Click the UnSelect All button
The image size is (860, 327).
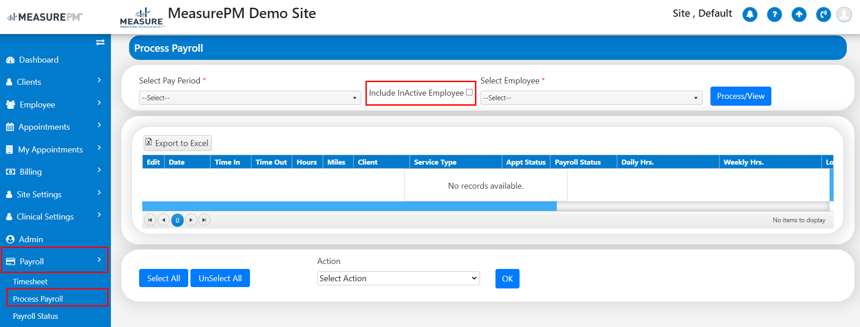(220, 278)
